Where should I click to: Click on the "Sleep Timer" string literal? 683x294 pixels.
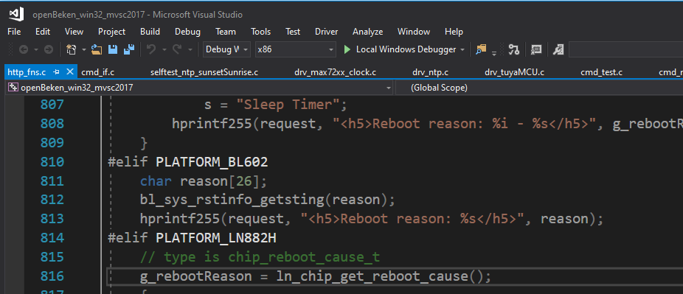point(288,105)
